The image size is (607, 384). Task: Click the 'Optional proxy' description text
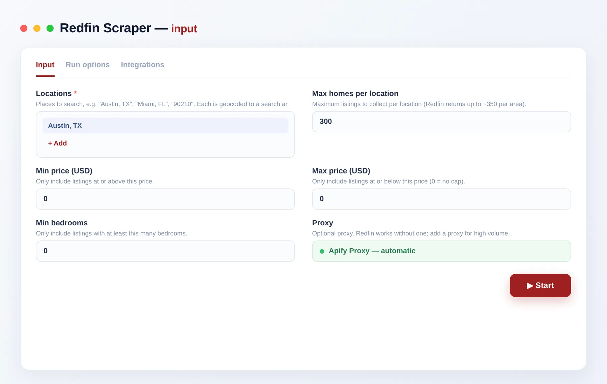[411, 233]
